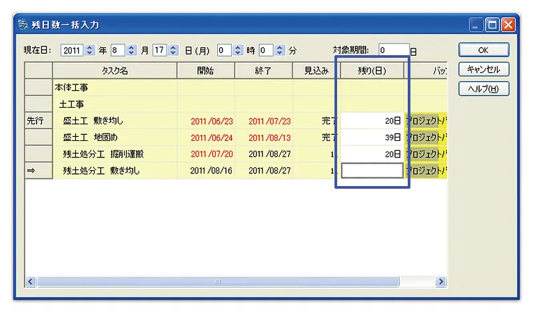Select the 開始 column header

[206, 70]
